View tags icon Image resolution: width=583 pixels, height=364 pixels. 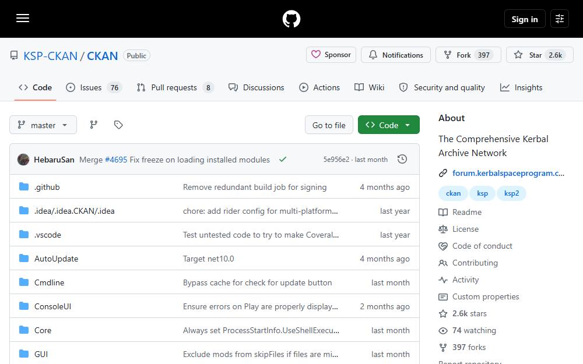click(118, 125)
